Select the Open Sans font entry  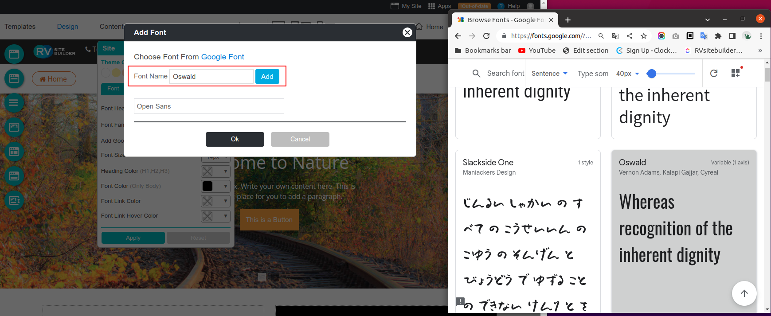pos(209,106)
